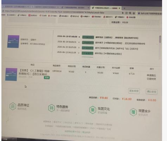Bookmark this page with the star icon
The height and width of the screenshot is (141, 167).
coord(134,13)
